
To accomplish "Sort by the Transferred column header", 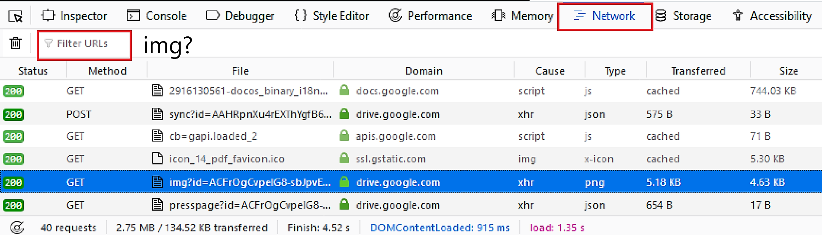I will click(x=698, y=71).
